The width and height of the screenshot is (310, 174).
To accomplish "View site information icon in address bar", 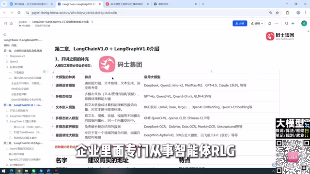I will (x=28, y=13).
